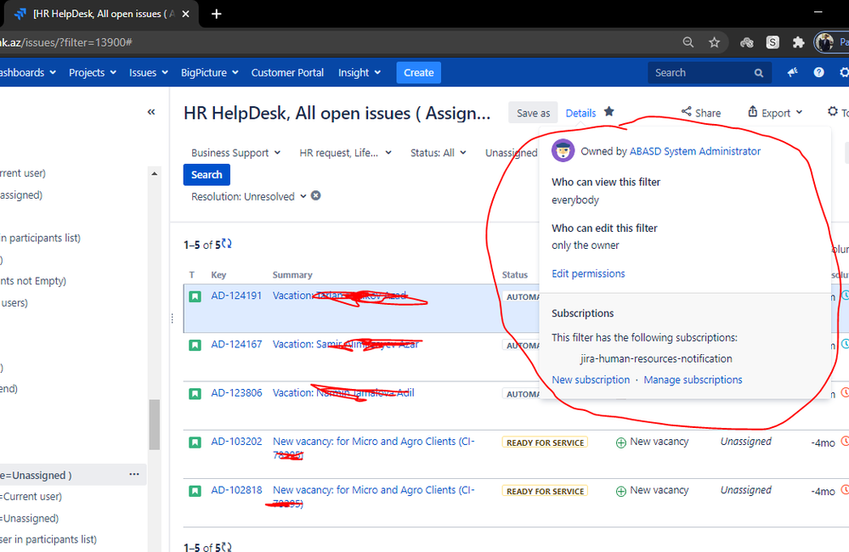The image size is (849, 552).
Task: Open issue key AD-103202
Action: (x=236, y=441)
